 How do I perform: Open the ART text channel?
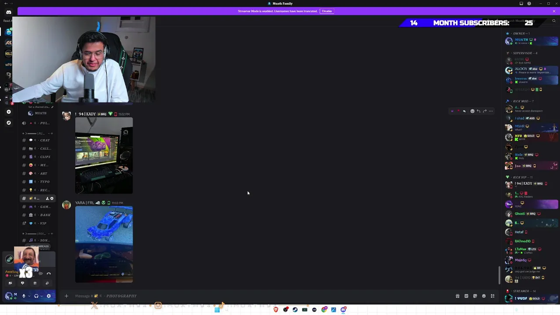pos(38,173)
